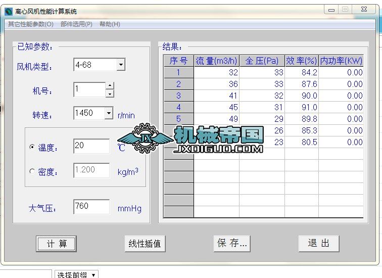Select the 密度 radio button
Image resolution: width=382 pixels, height=278 pixels.
32,171
